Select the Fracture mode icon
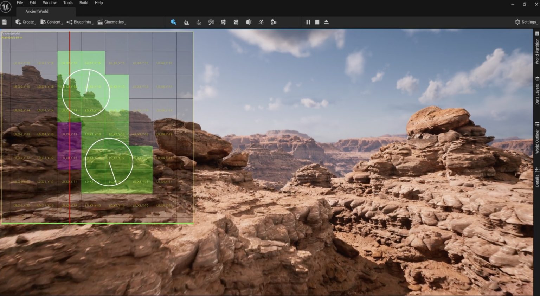This screenshot has height=296, width=540. click(236, 22)
